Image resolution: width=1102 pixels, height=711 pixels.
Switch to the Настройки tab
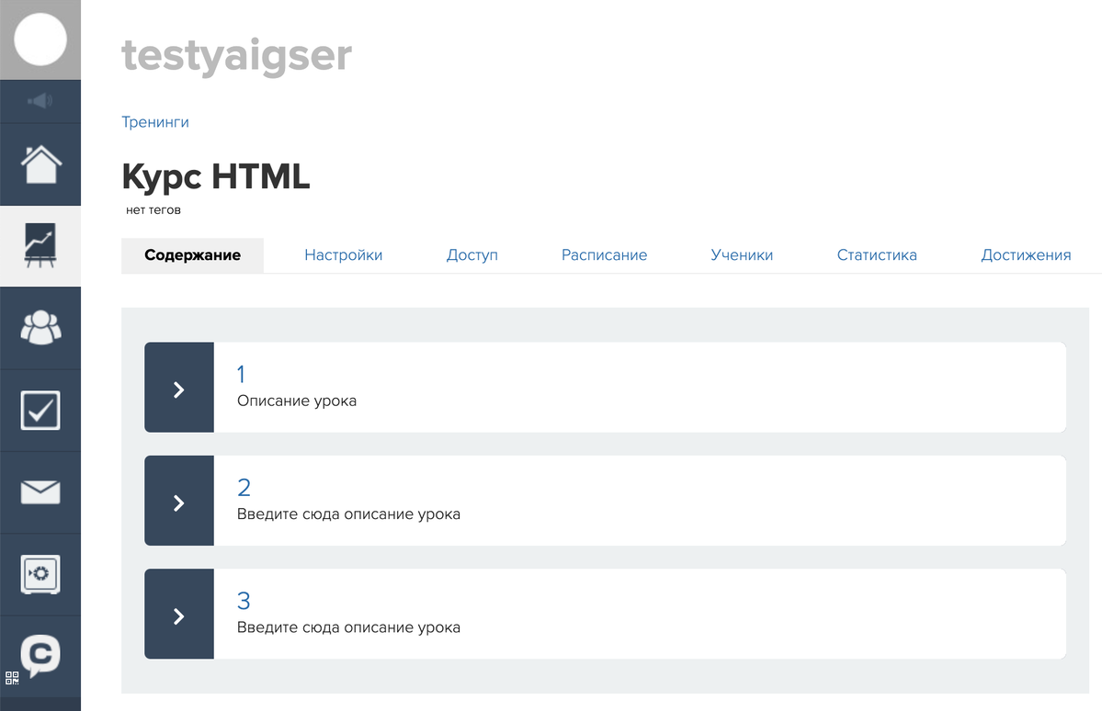[343, 255]
